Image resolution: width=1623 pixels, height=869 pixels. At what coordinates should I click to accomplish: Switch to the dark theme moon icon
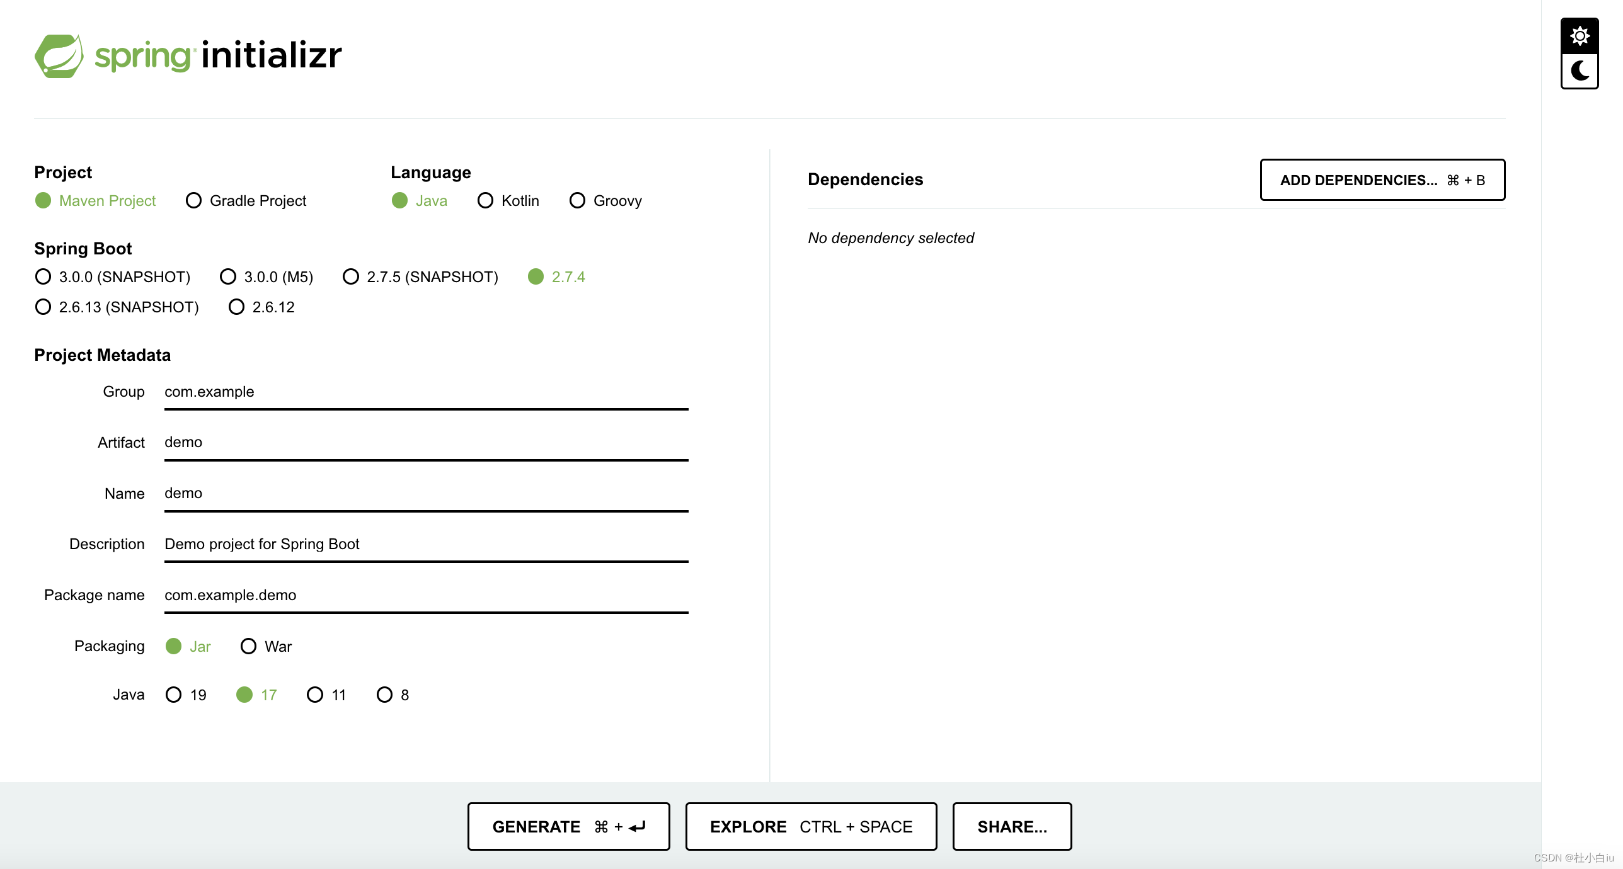[1579, 71]
